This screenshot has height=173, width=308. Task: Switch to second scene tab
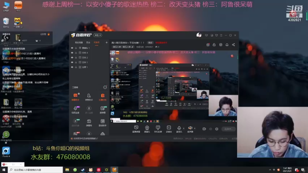pyautogui.click(x=88, y=42)
